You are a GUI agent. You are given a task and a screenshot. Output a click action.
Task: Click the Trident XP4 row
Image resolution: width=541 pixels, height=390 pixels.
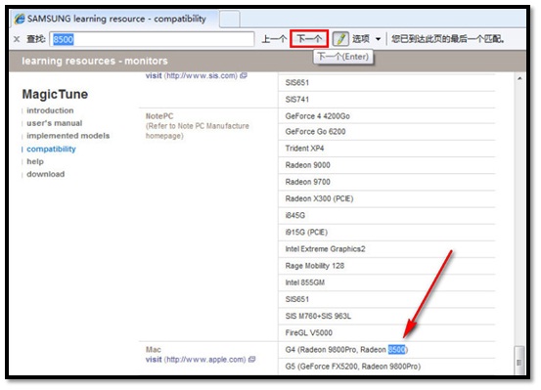click(386, 149)
